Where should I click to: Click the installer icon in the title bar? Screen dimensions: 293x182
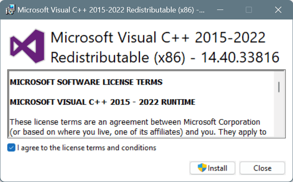(x=10, y=10)
